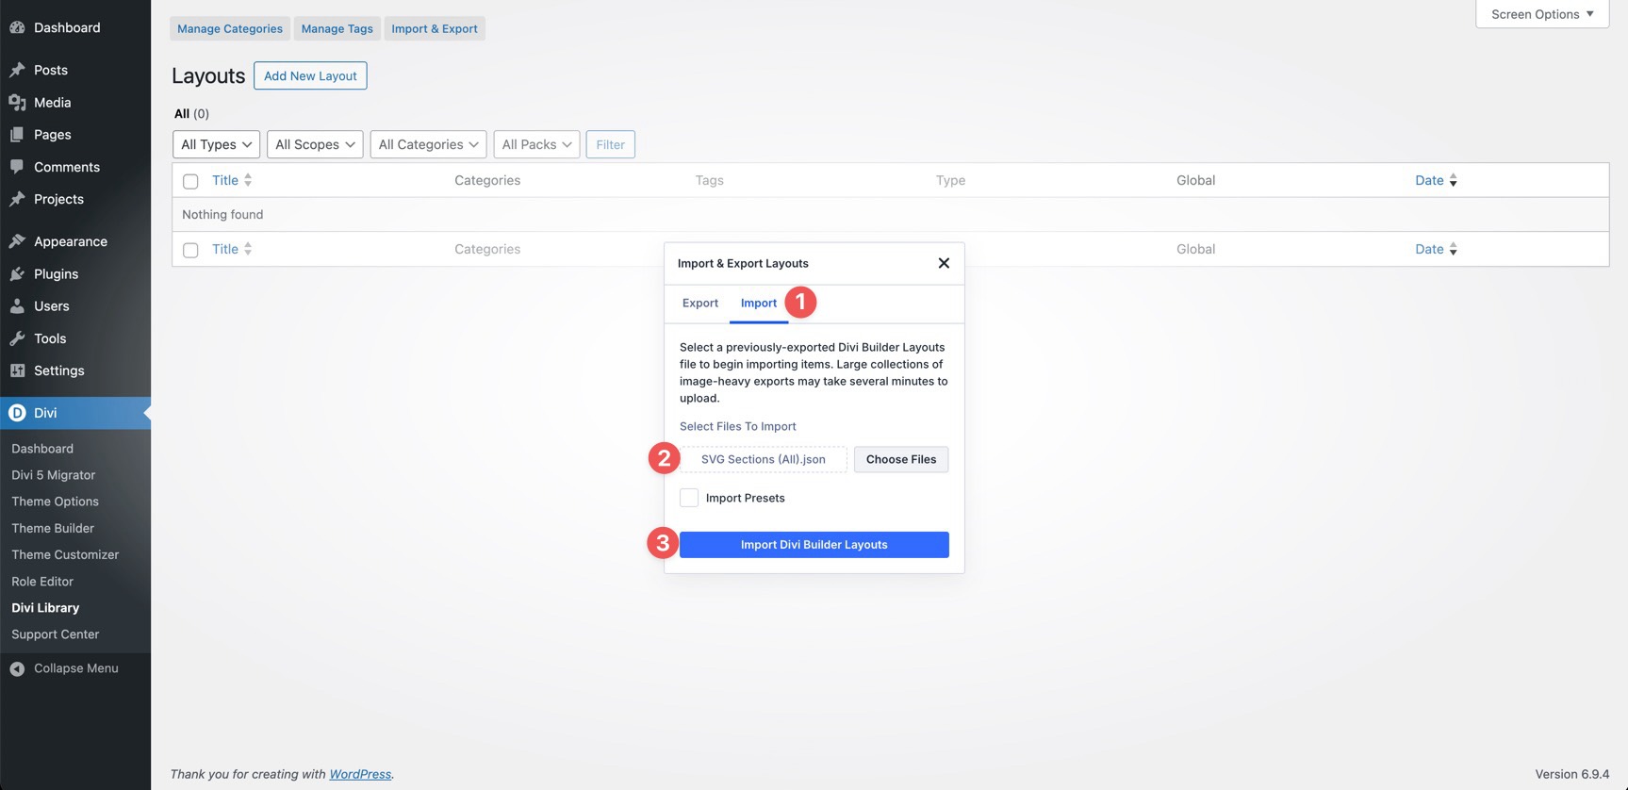Click the Dashboard gauge icon in sidebar

point(17,27)
